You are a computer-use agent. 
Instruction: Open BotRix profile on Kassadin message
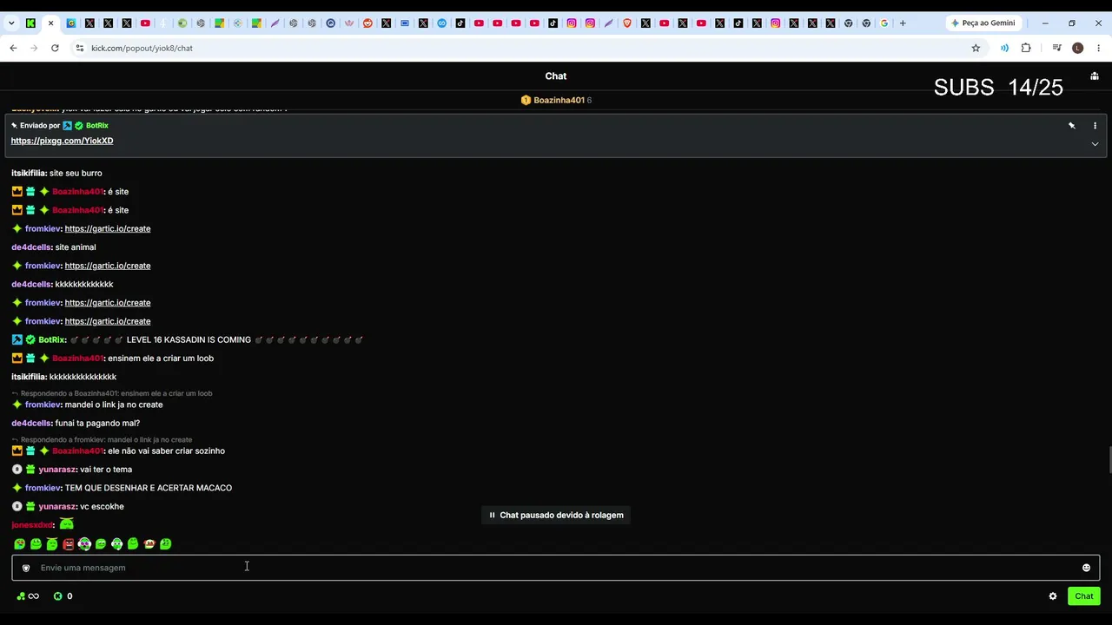click(52, 340)
